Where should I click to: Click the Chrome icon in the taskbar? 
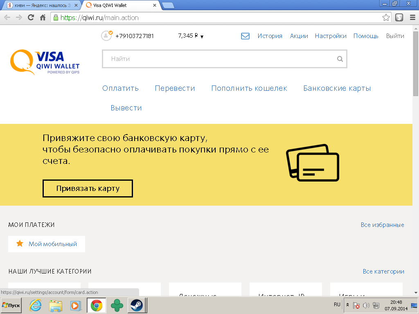tap(97, 305)
